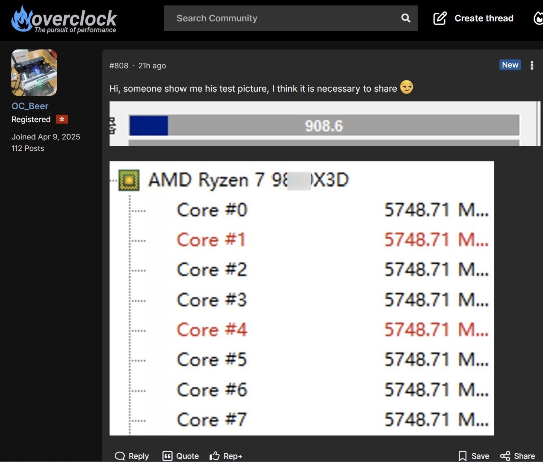Click the New badge on the post
Screen dimensions: 543x462
pyautogui.click(x=510, y=65)
